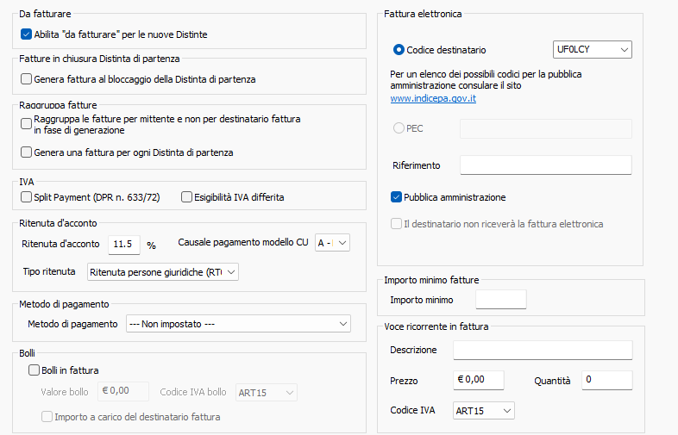Image resolution: width=678 pixels, height=435 pixels.
Task: Focus the 'Importo minimo' input field
Action: pyautogui.click(x=500, y=300)
